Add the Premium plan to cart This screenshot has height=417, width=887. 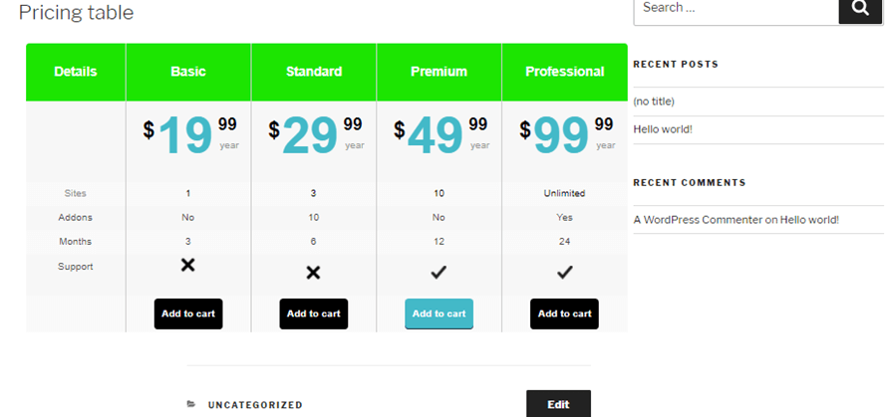pyautogui.click(x=439, y=313)
